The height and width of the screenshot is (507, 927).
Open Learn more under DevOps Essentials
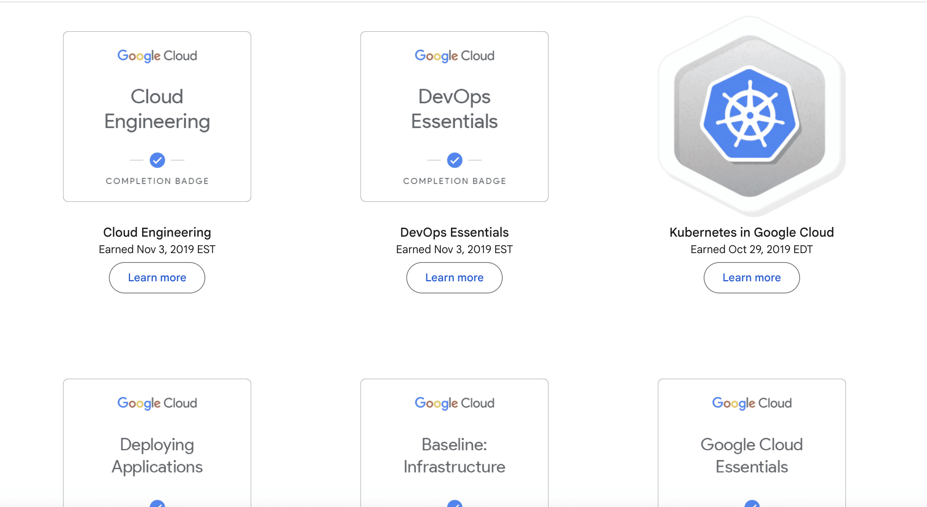coord(454,278)
